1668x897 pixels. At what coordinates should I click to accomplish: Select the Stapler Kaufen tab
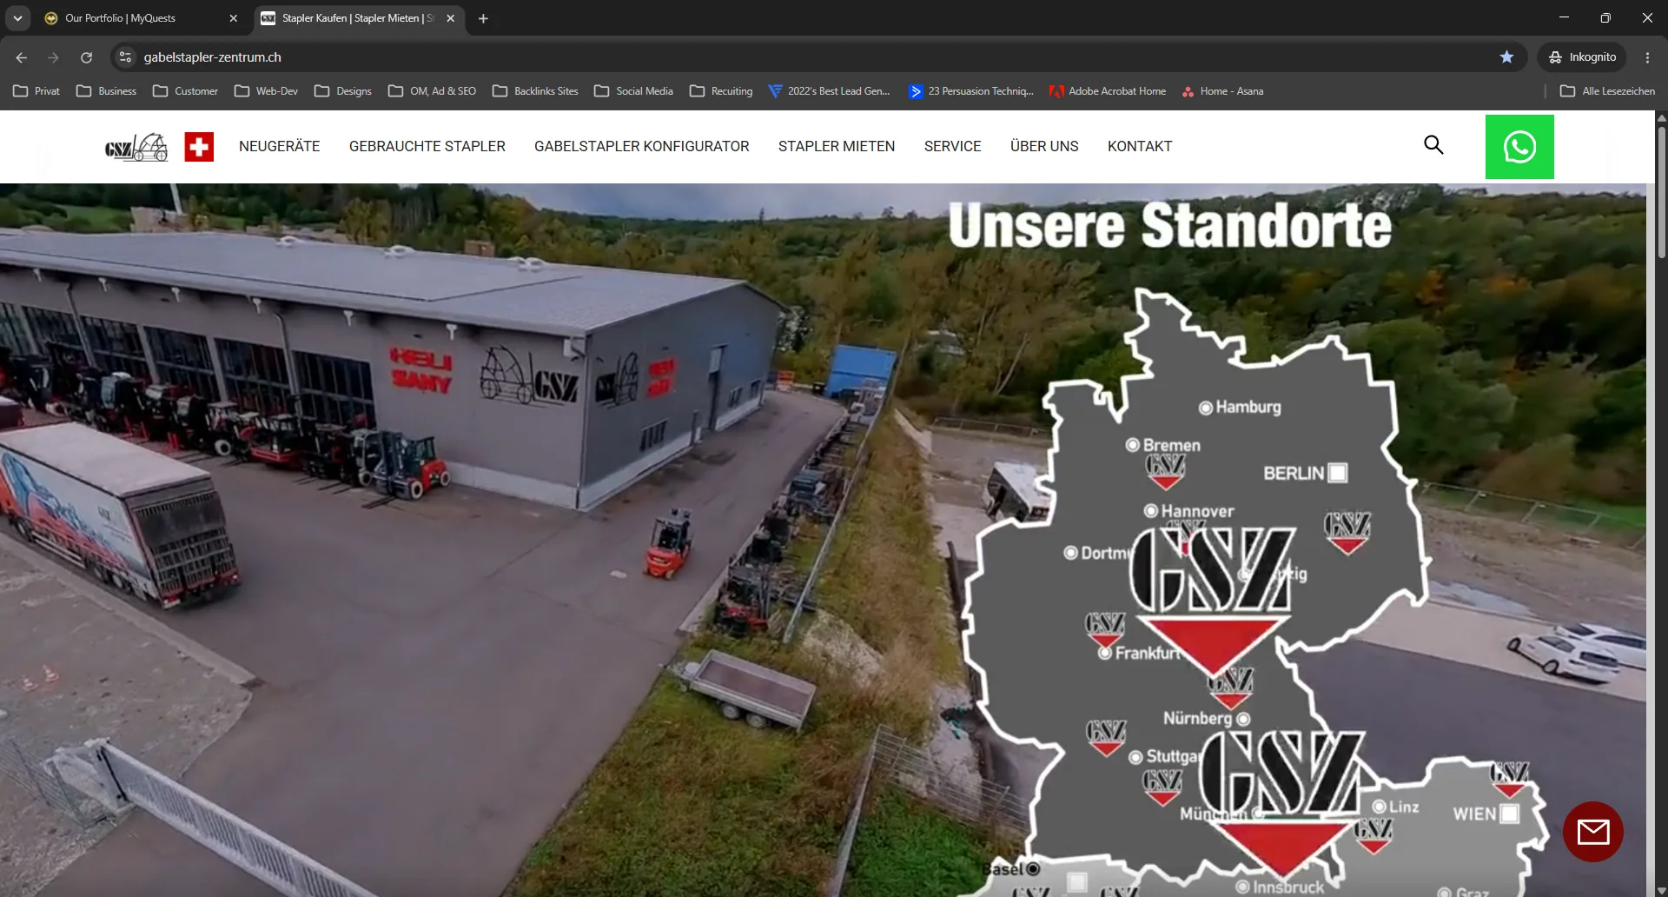(x=358, y=18)
